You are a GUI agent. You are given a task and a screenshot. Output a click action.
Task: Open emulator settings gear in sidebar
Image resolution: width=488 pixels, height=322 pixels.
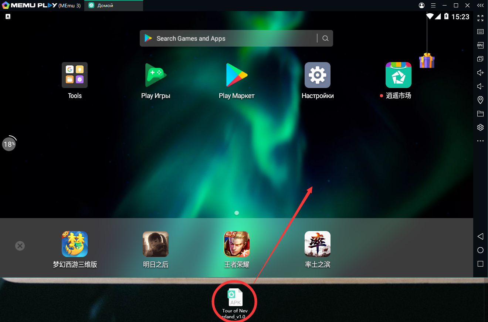[480, 127]
